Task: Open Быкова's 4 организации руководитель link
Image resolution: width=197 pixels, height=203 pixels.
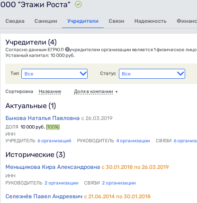Action: pyautogui.click(x=133, y=141)
